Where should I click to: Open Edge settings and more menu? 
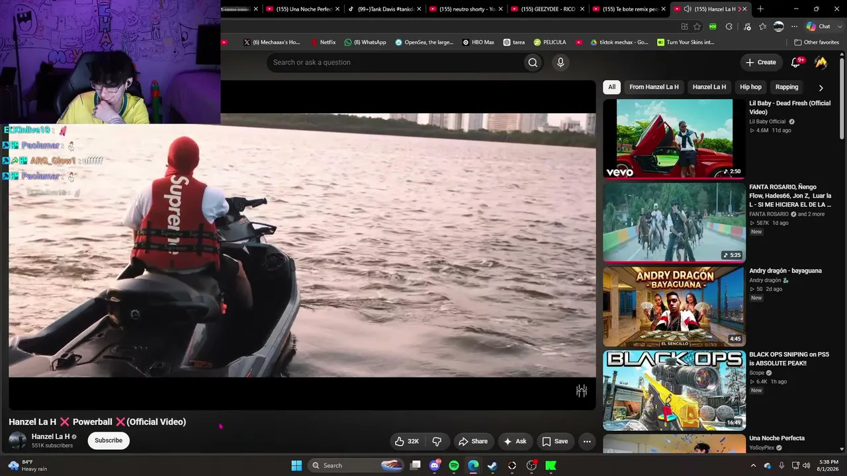tap(794, 26)
